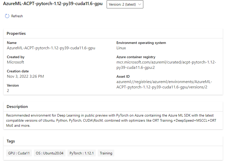The image size is (225, 161).
Task: Open the Version: 2 (latest) dropdown
Action: click(125, 4)
